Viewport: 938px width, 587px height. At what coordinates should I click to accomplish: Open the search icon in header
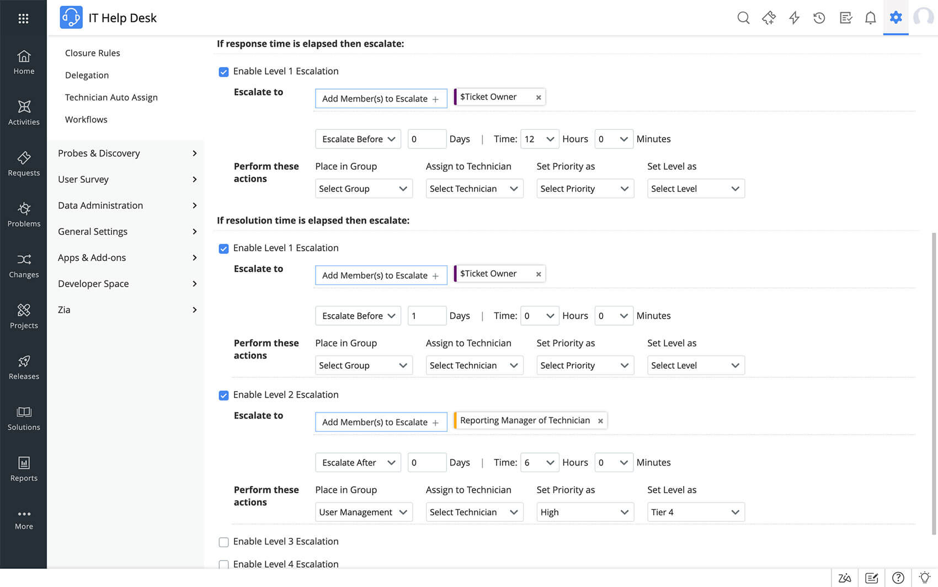point(743,18)
